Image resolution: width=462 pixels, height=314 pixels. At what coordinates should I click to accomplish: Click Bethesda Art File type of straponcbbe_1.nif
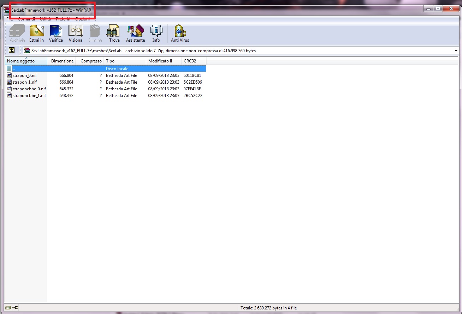pos(122,96)
